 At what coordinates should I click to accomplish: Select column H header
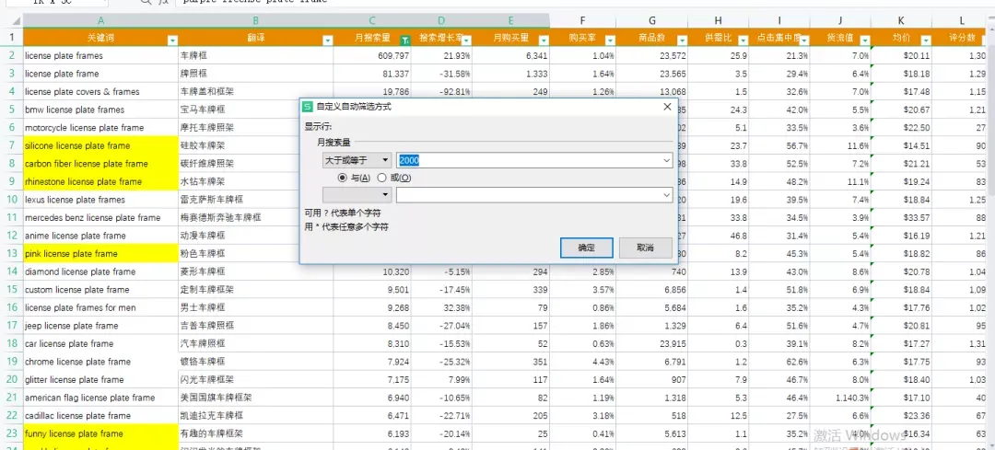pyautogui.click(x=719, y=21)
